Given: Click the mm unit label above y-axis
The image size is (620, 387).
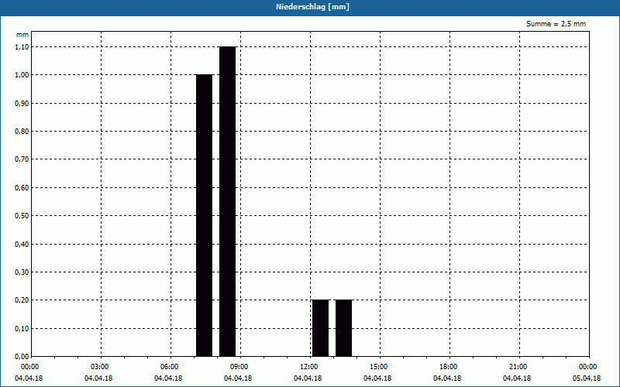Looking at the screenshot, I should click(x=22, y=35).
